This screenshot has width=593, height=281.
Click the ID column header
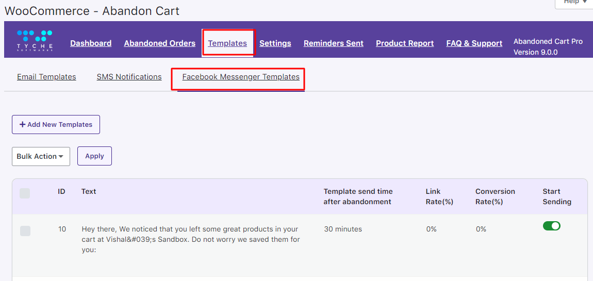coord(62,191)
